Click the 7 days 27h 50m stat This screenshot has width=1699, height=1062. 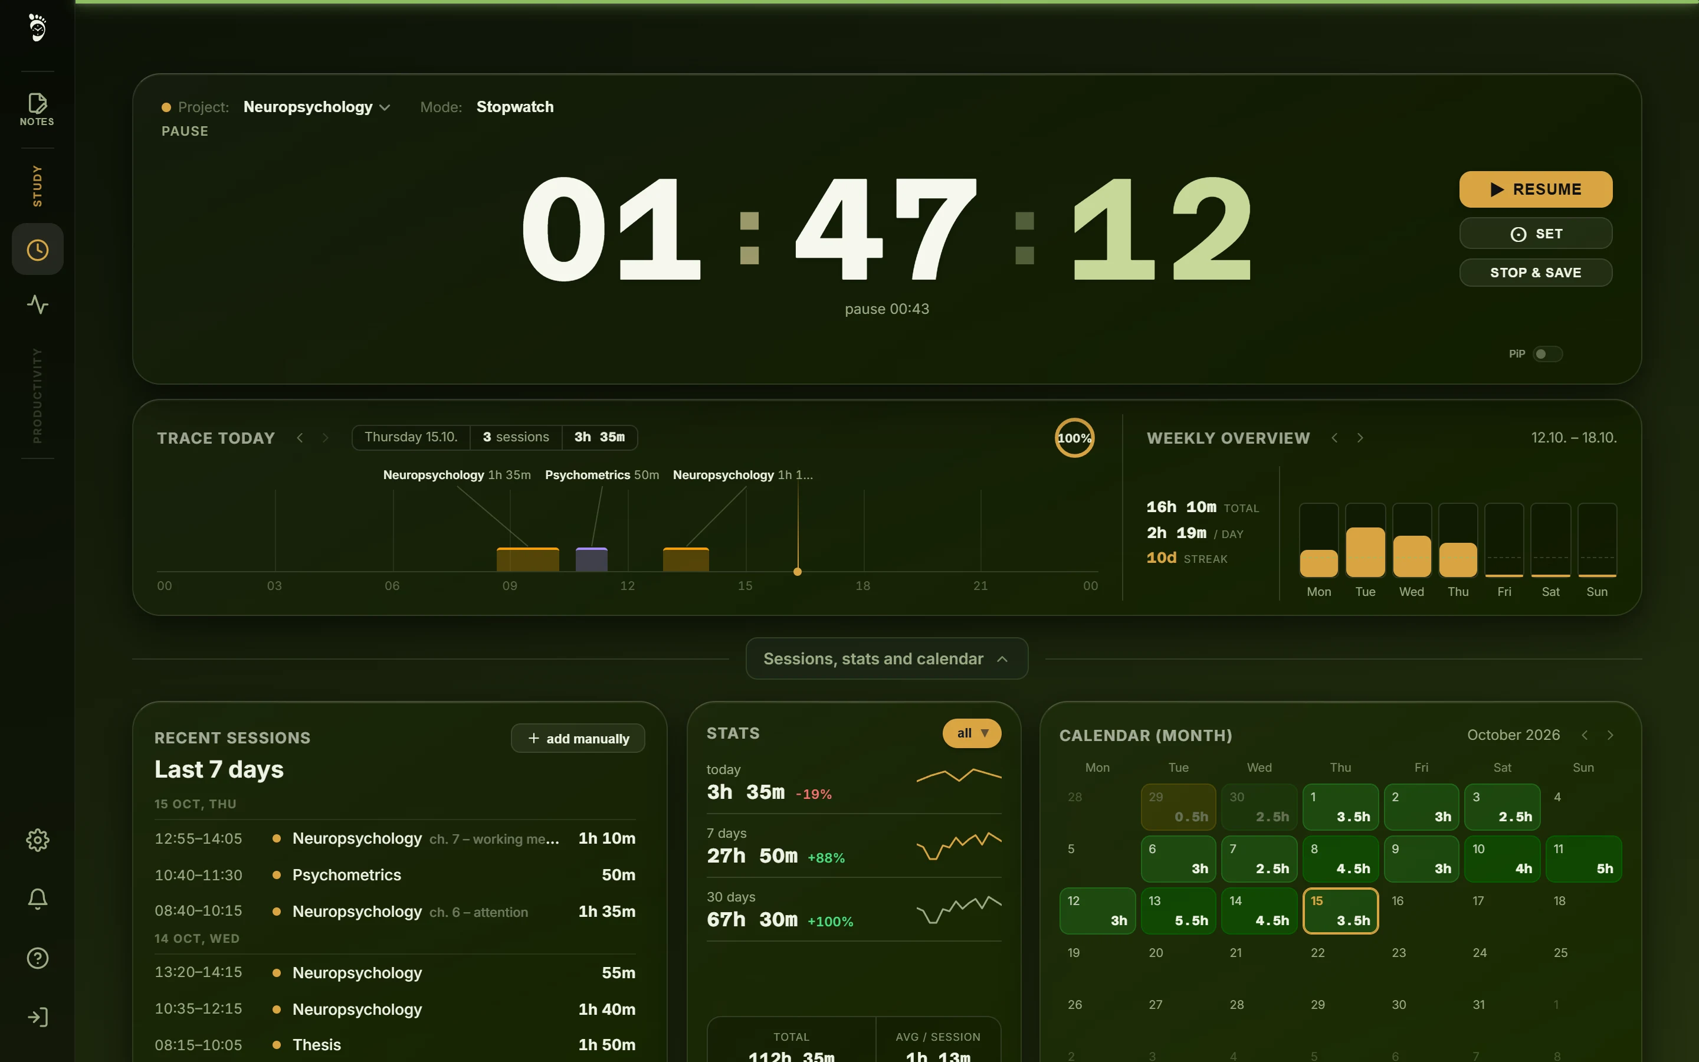click(x=854, y=847)
